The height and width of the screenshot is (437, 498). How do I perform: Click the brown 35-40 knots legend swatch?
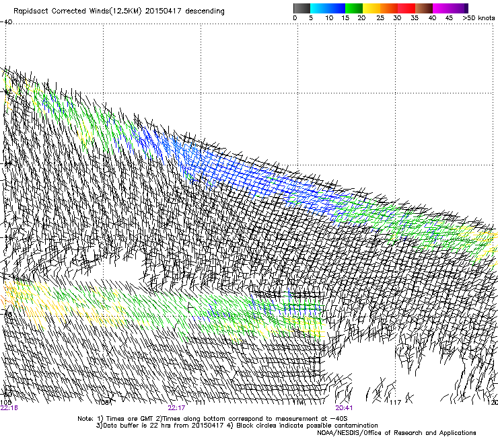coord(424,8)
